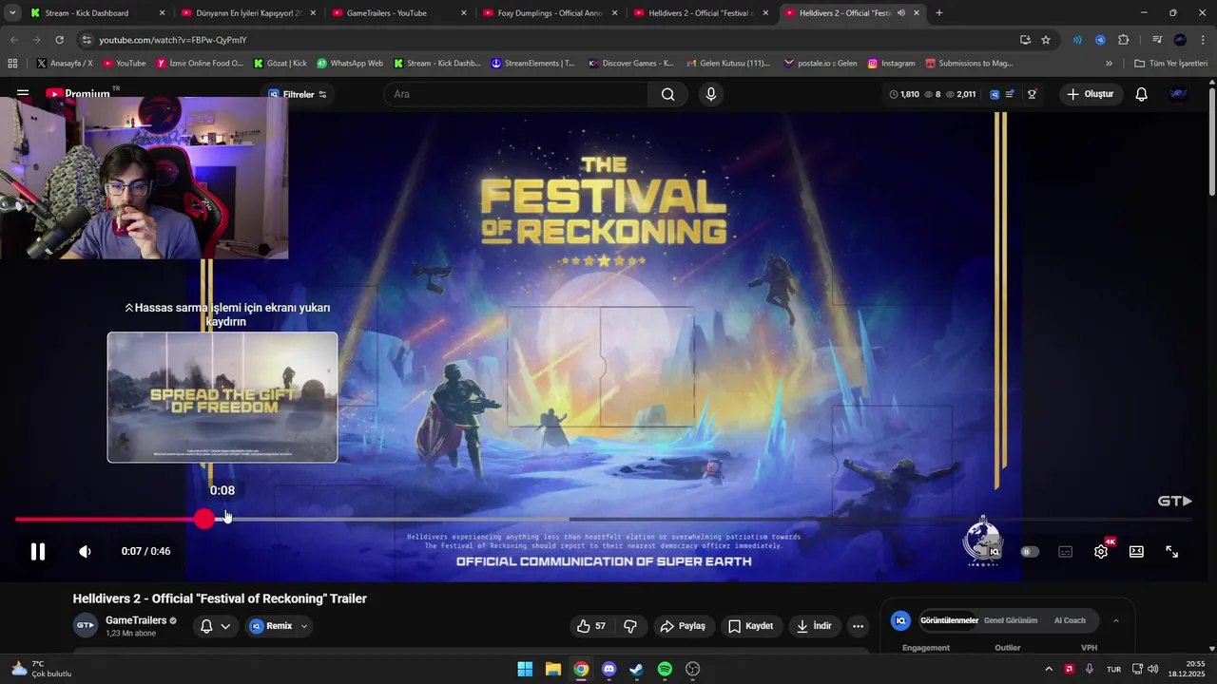Click the seek preview thumbnail
The image size is (1217, 684).
pos(222,397)
